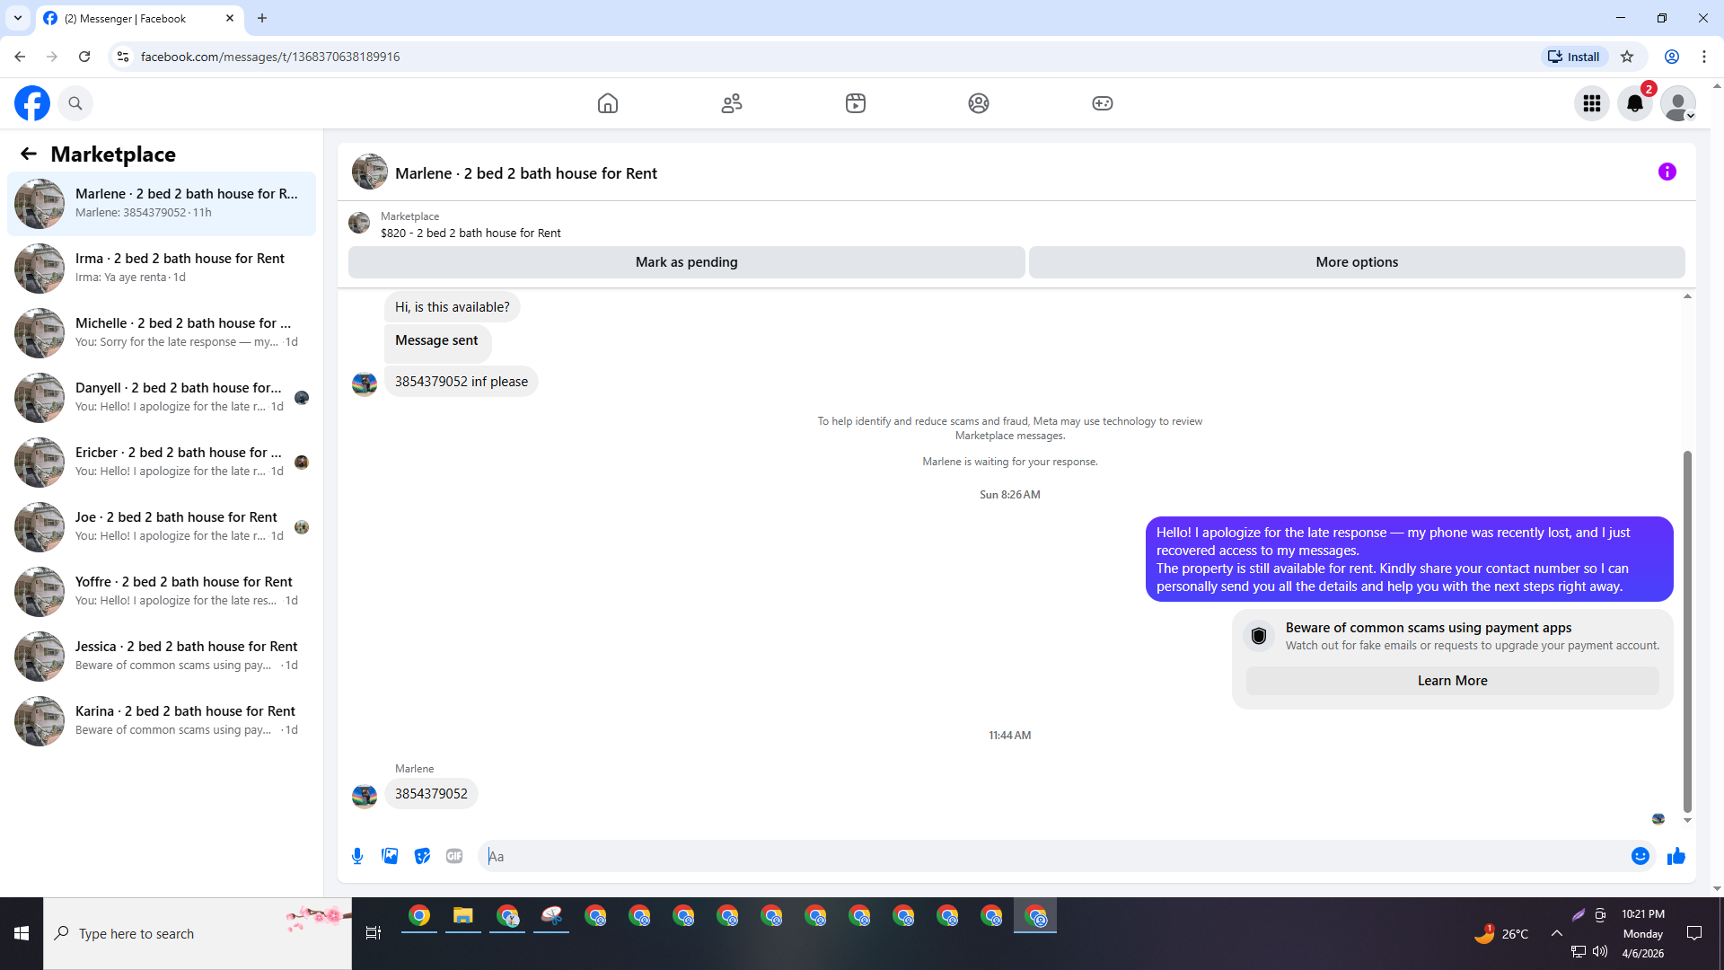Mark the listing as pending

point(687,262)
